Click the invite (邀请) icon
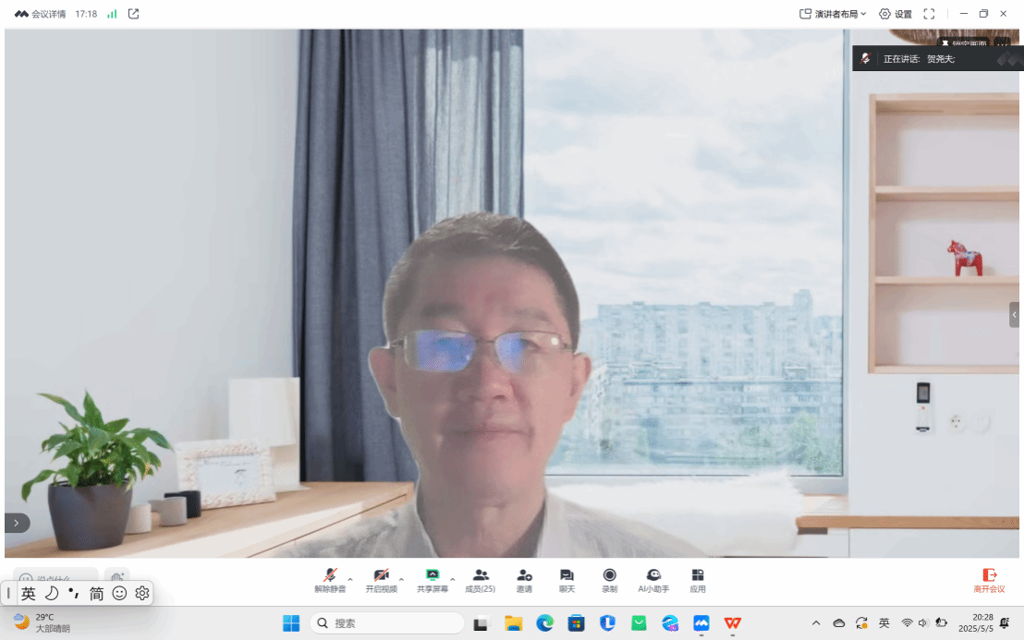The width and height of the screenshot is (1024, 640). pyautogui.click(x=524, y=576)
